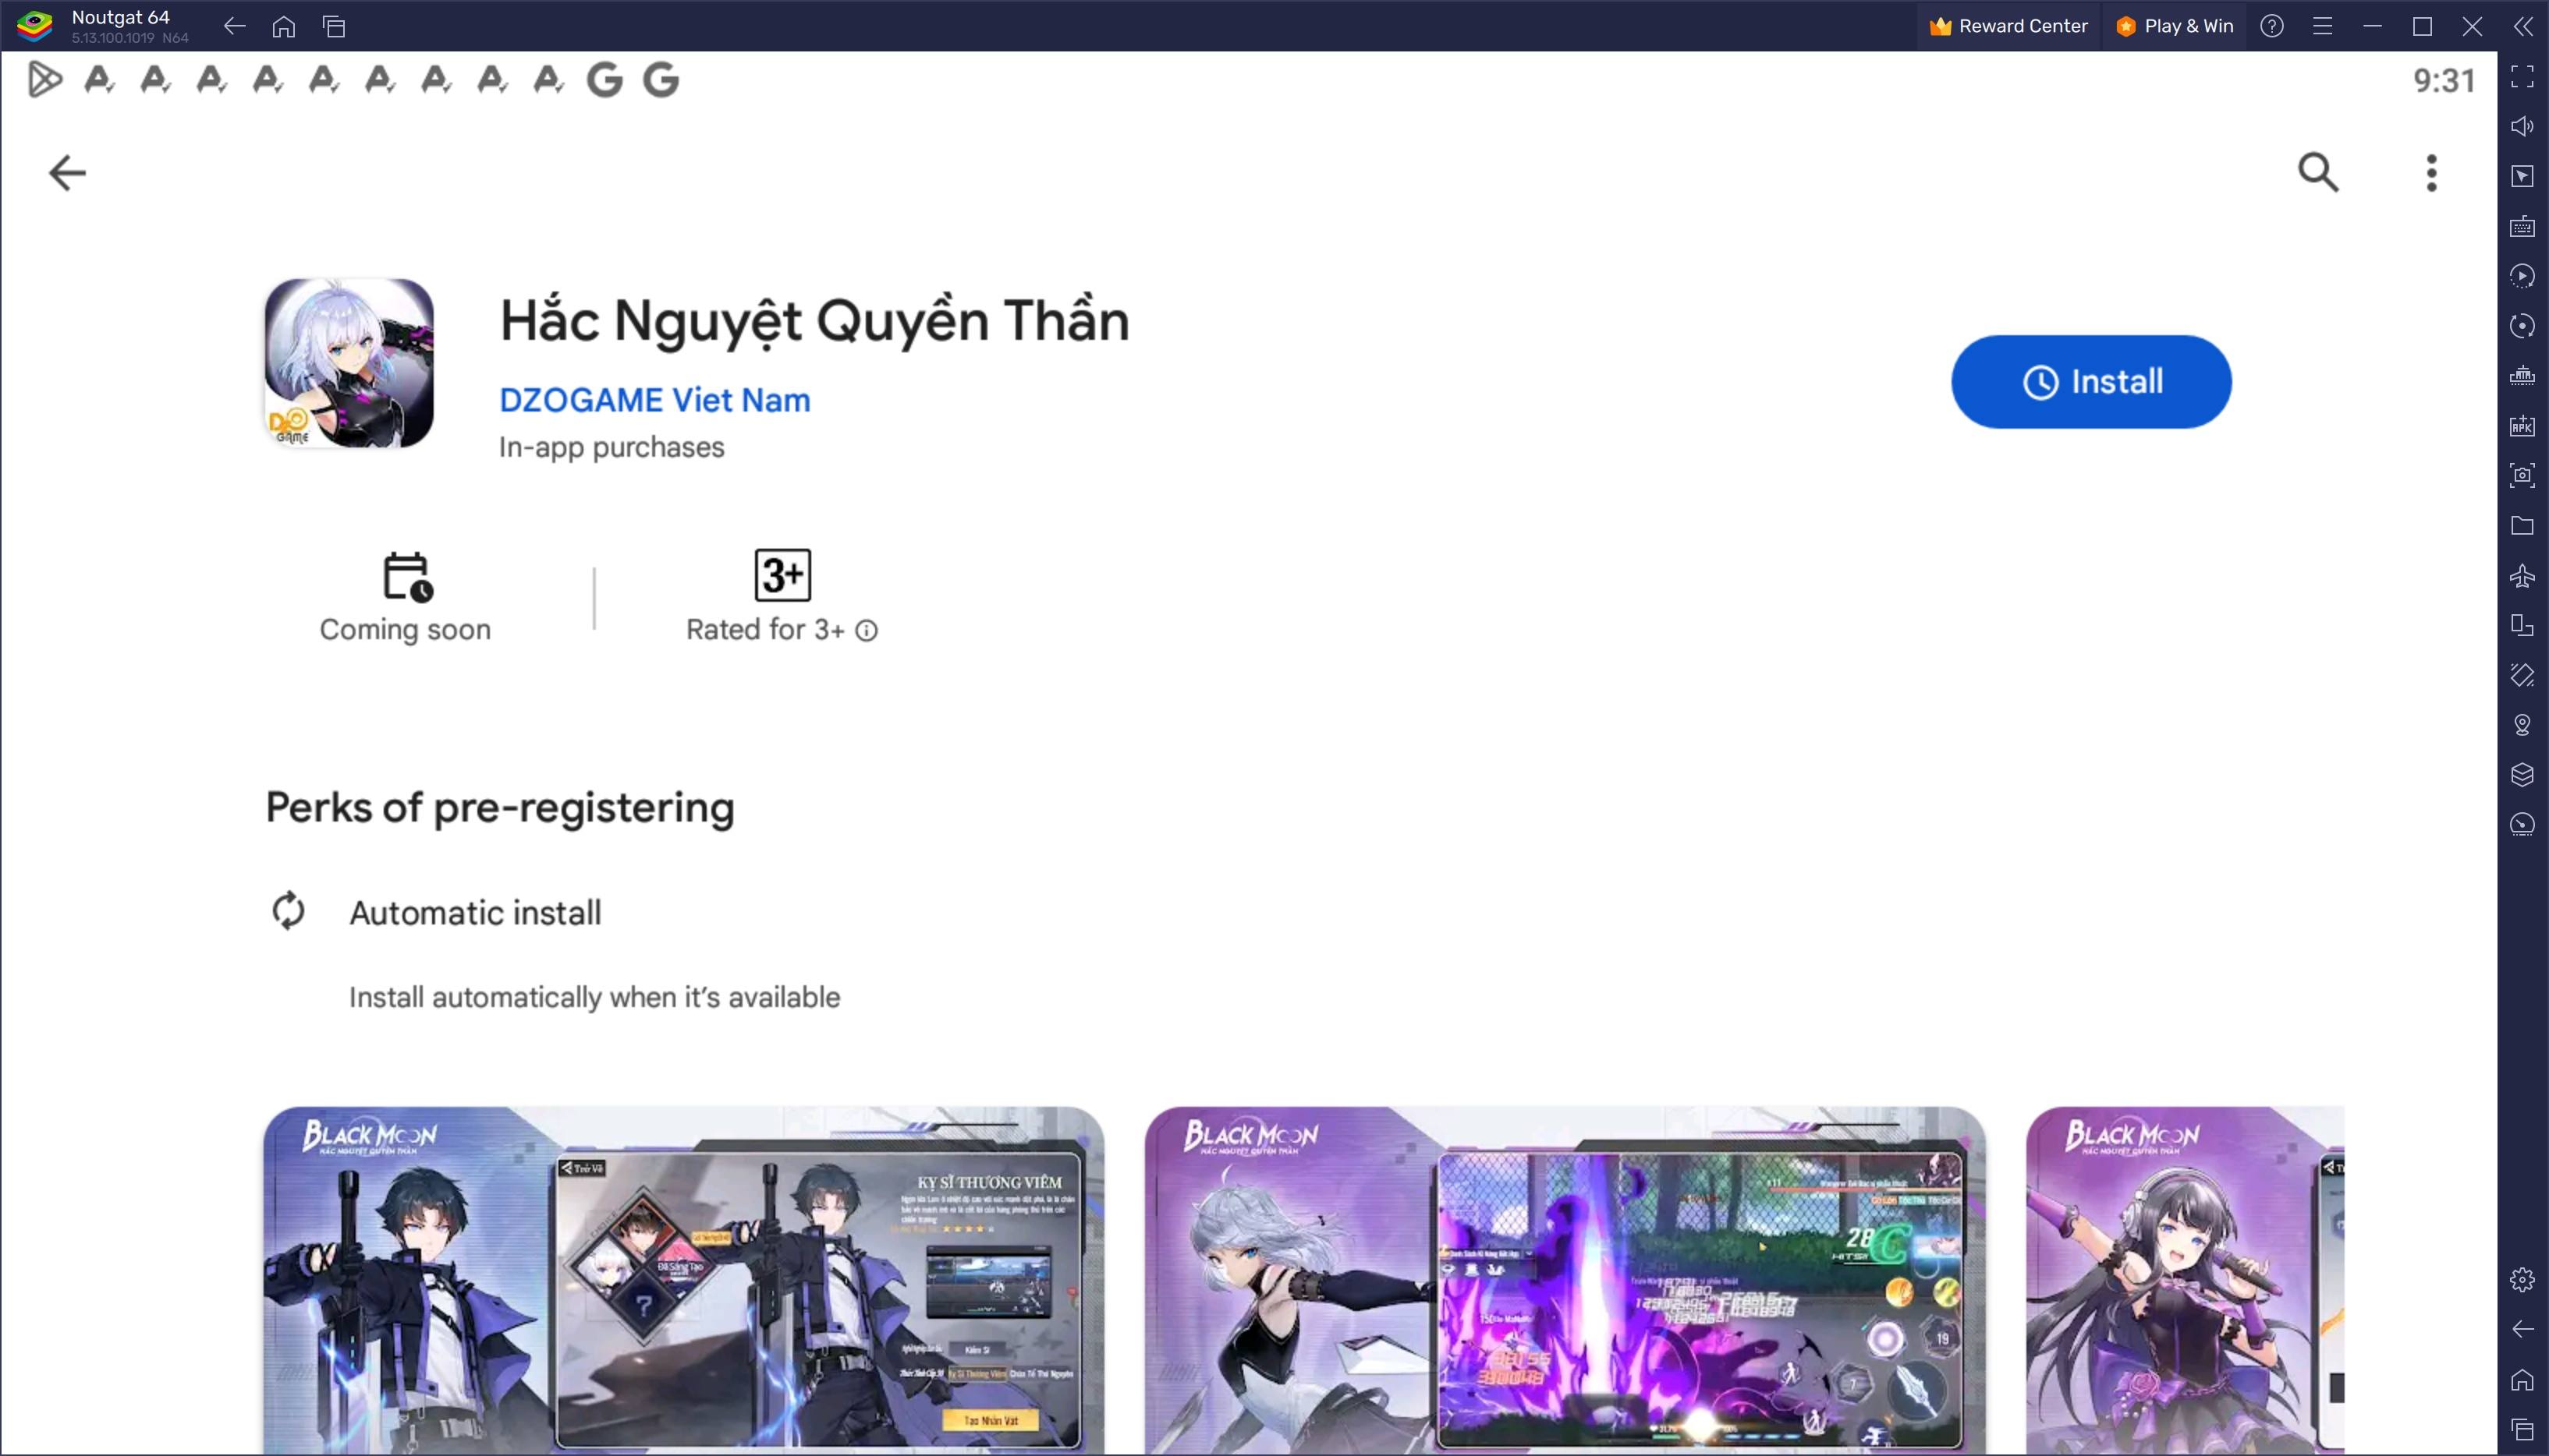The image size is (2549, 1456).
Task: Open the Rated for 3+ info icon
Action: point(867,630)
